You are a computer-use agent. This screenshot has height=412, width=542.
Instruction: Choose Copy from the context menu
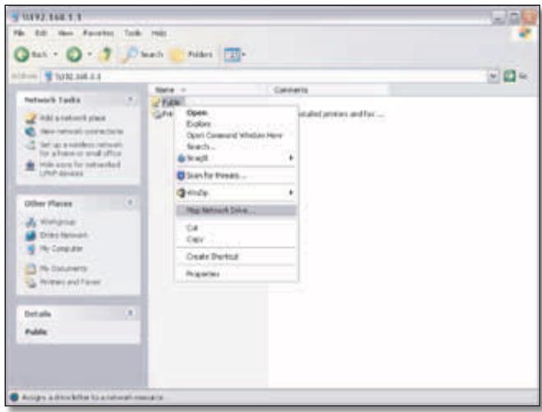coord(236,239)
